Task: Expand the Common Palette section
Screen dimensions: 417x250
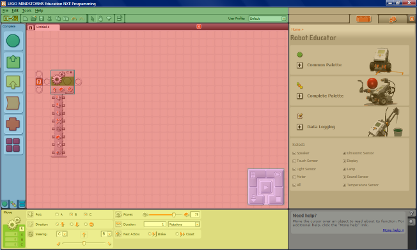Action: coord(300,65)
